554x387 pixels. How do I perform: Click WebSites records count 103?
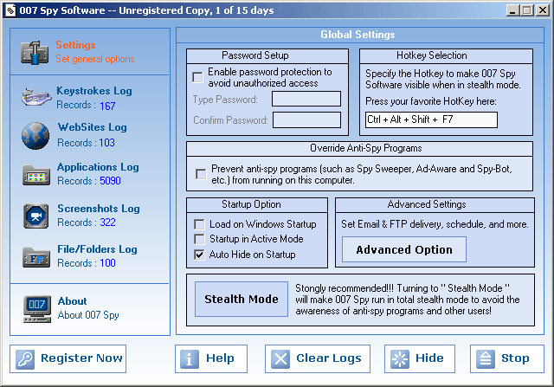[106, 143]
